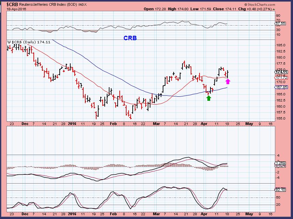Click the green up-triangle beside the Chg value
The width and height of the screenshot is (293, 219).
click(274, 9)
